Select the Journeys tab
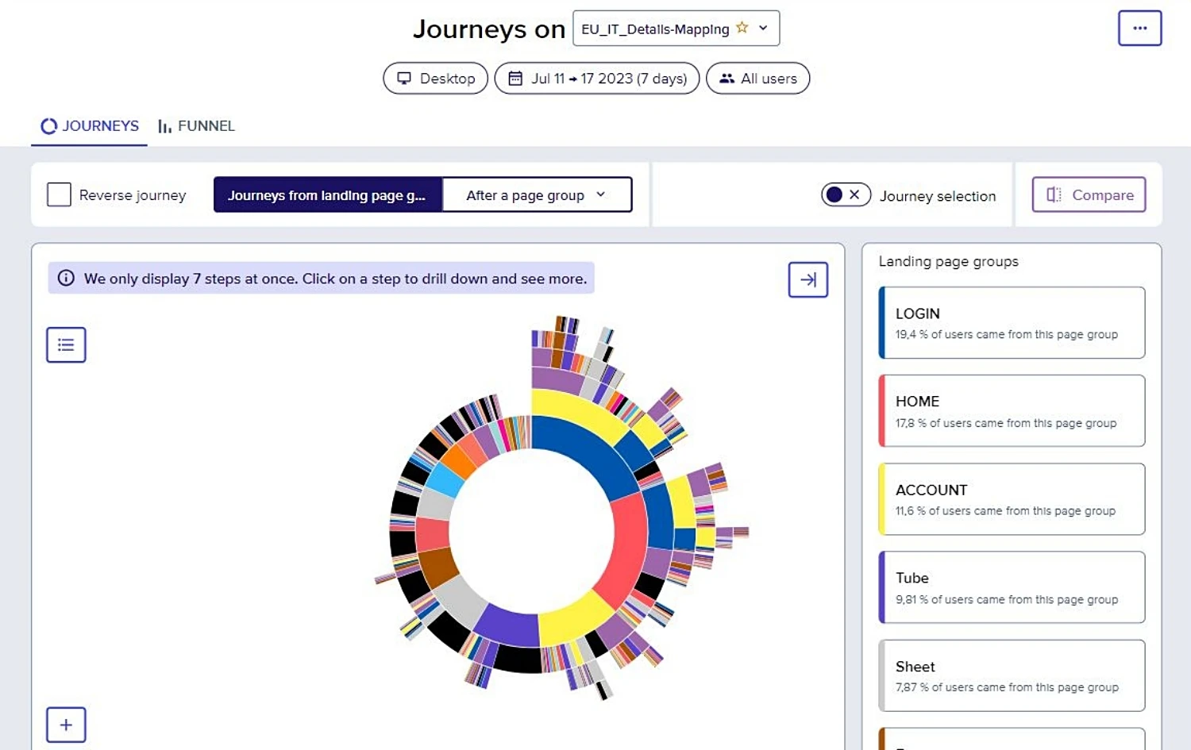Image resolution: width=1191 pixels, height=750 pixels. point(90,125)
